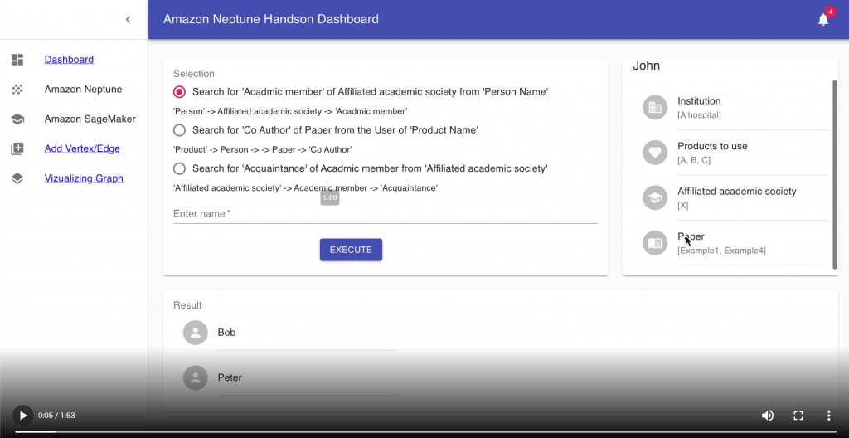The width and height of the screenshot is (849, 438).
Task: Click the red notification count badge
Action: (x=830, y=12)
